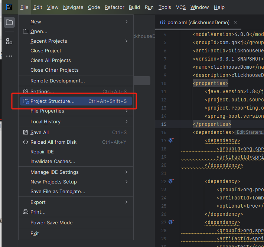This screenshot has height=247, width=264.
Task: Click the <properties> opening tag line 10
Action: pos(211,83)
